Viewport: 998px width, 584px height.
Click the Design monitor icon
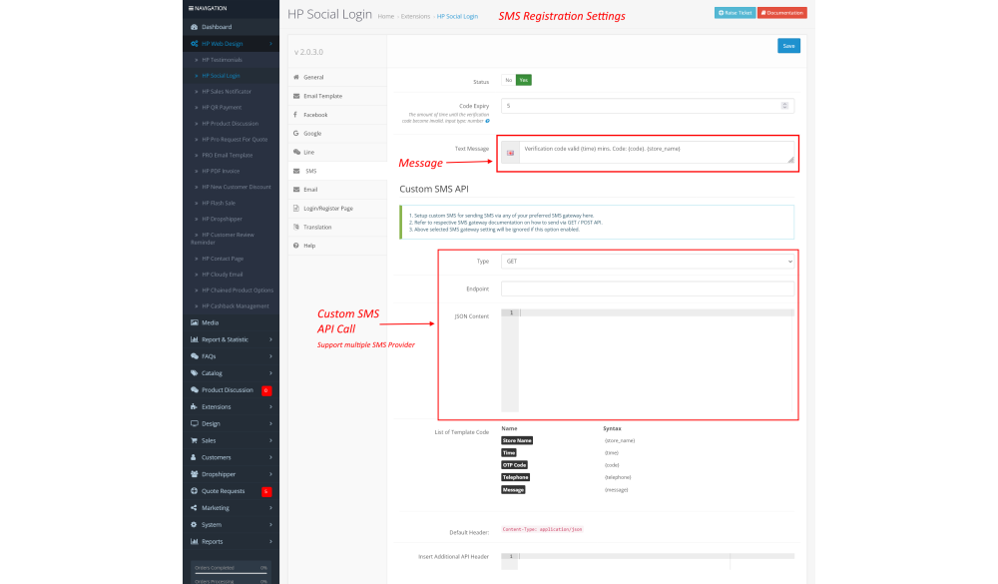coord(195,424)
